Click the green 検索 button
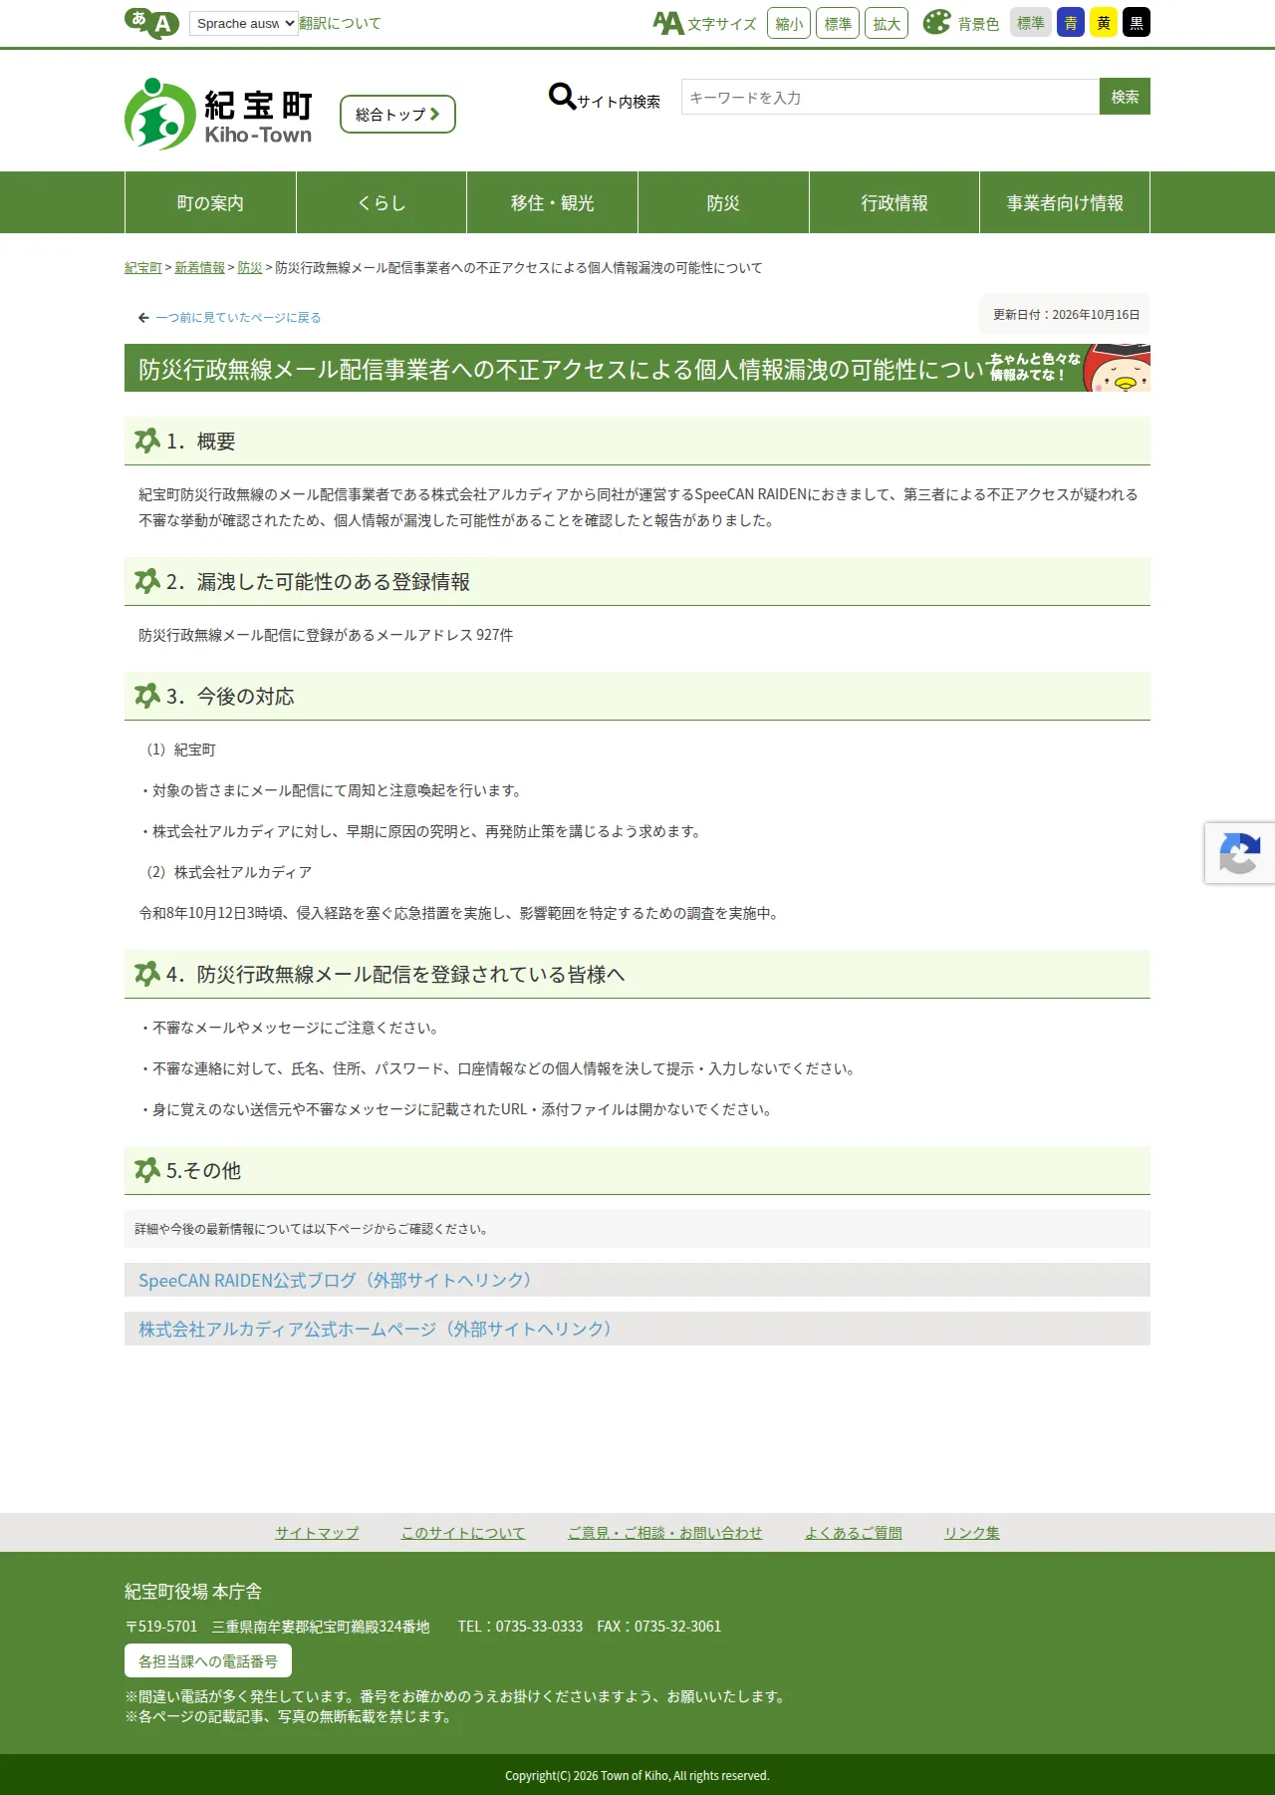This screenshot has height=1795, width=1275. 1125,97
